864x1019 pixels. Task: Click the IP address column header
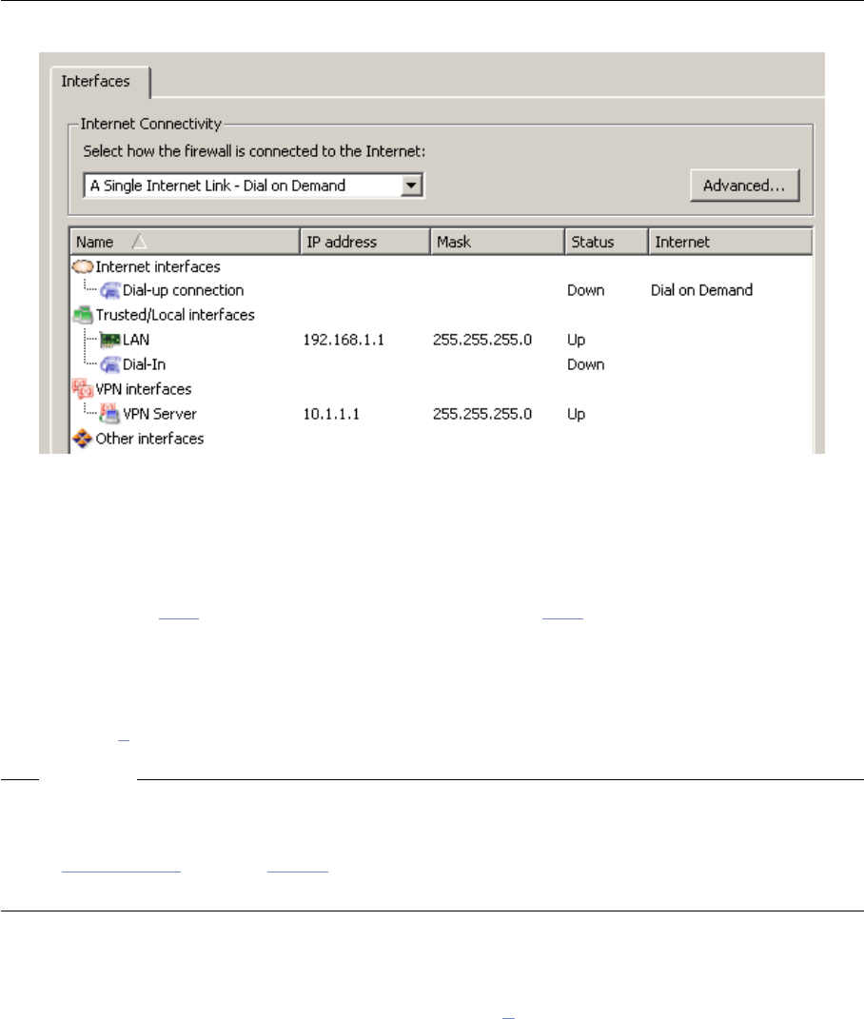[364, 242]
